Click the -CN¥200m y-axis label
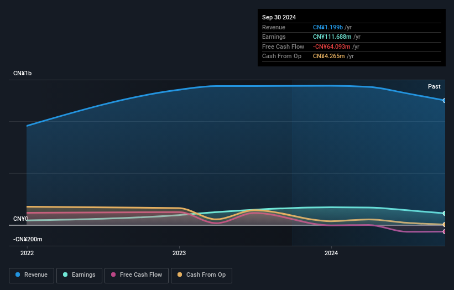The height and width of the screenshot is (290, 454). point(28,239)
